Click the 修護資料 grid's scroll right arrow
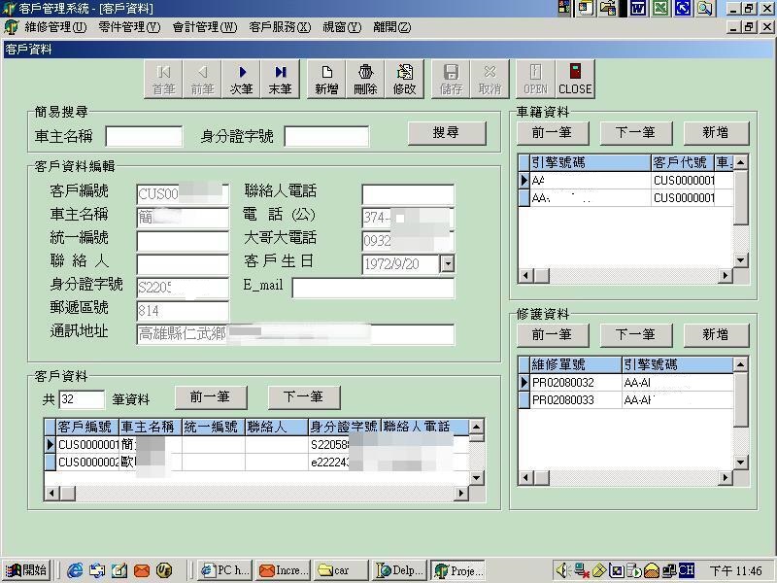This screenshot has height=583, width=777. point(726,477)
